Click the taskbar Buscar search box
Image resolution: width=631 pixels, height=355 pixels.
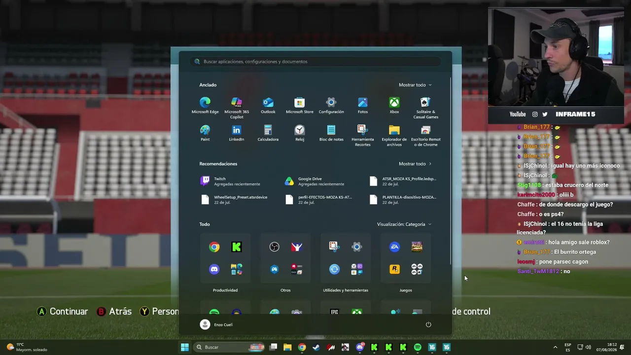pyautogui.click(x=229, y=347)
